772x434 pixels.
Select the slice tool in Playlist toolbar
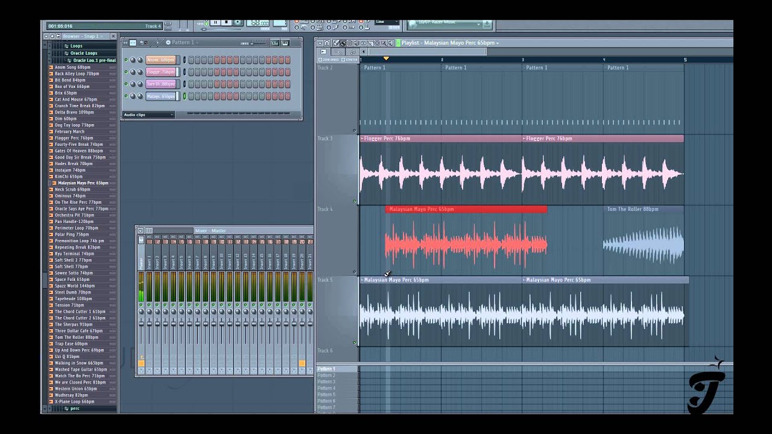pyautogui.click(x=370, y=43)
